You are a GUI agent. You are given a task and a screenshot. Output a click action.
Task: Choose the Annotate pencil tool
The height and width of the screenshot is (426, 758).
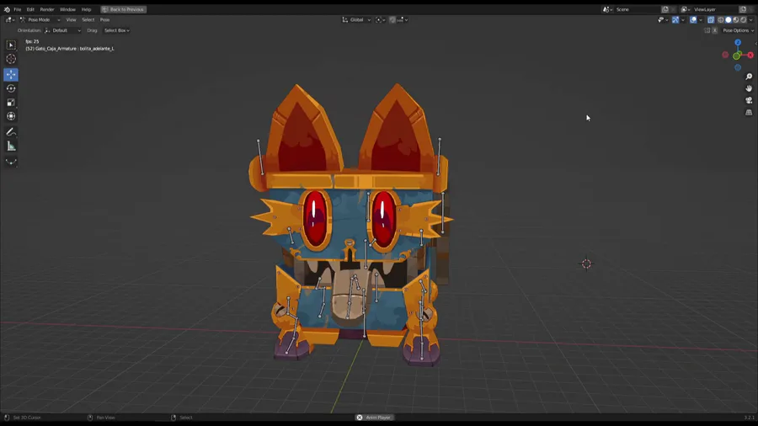(11, 132)
